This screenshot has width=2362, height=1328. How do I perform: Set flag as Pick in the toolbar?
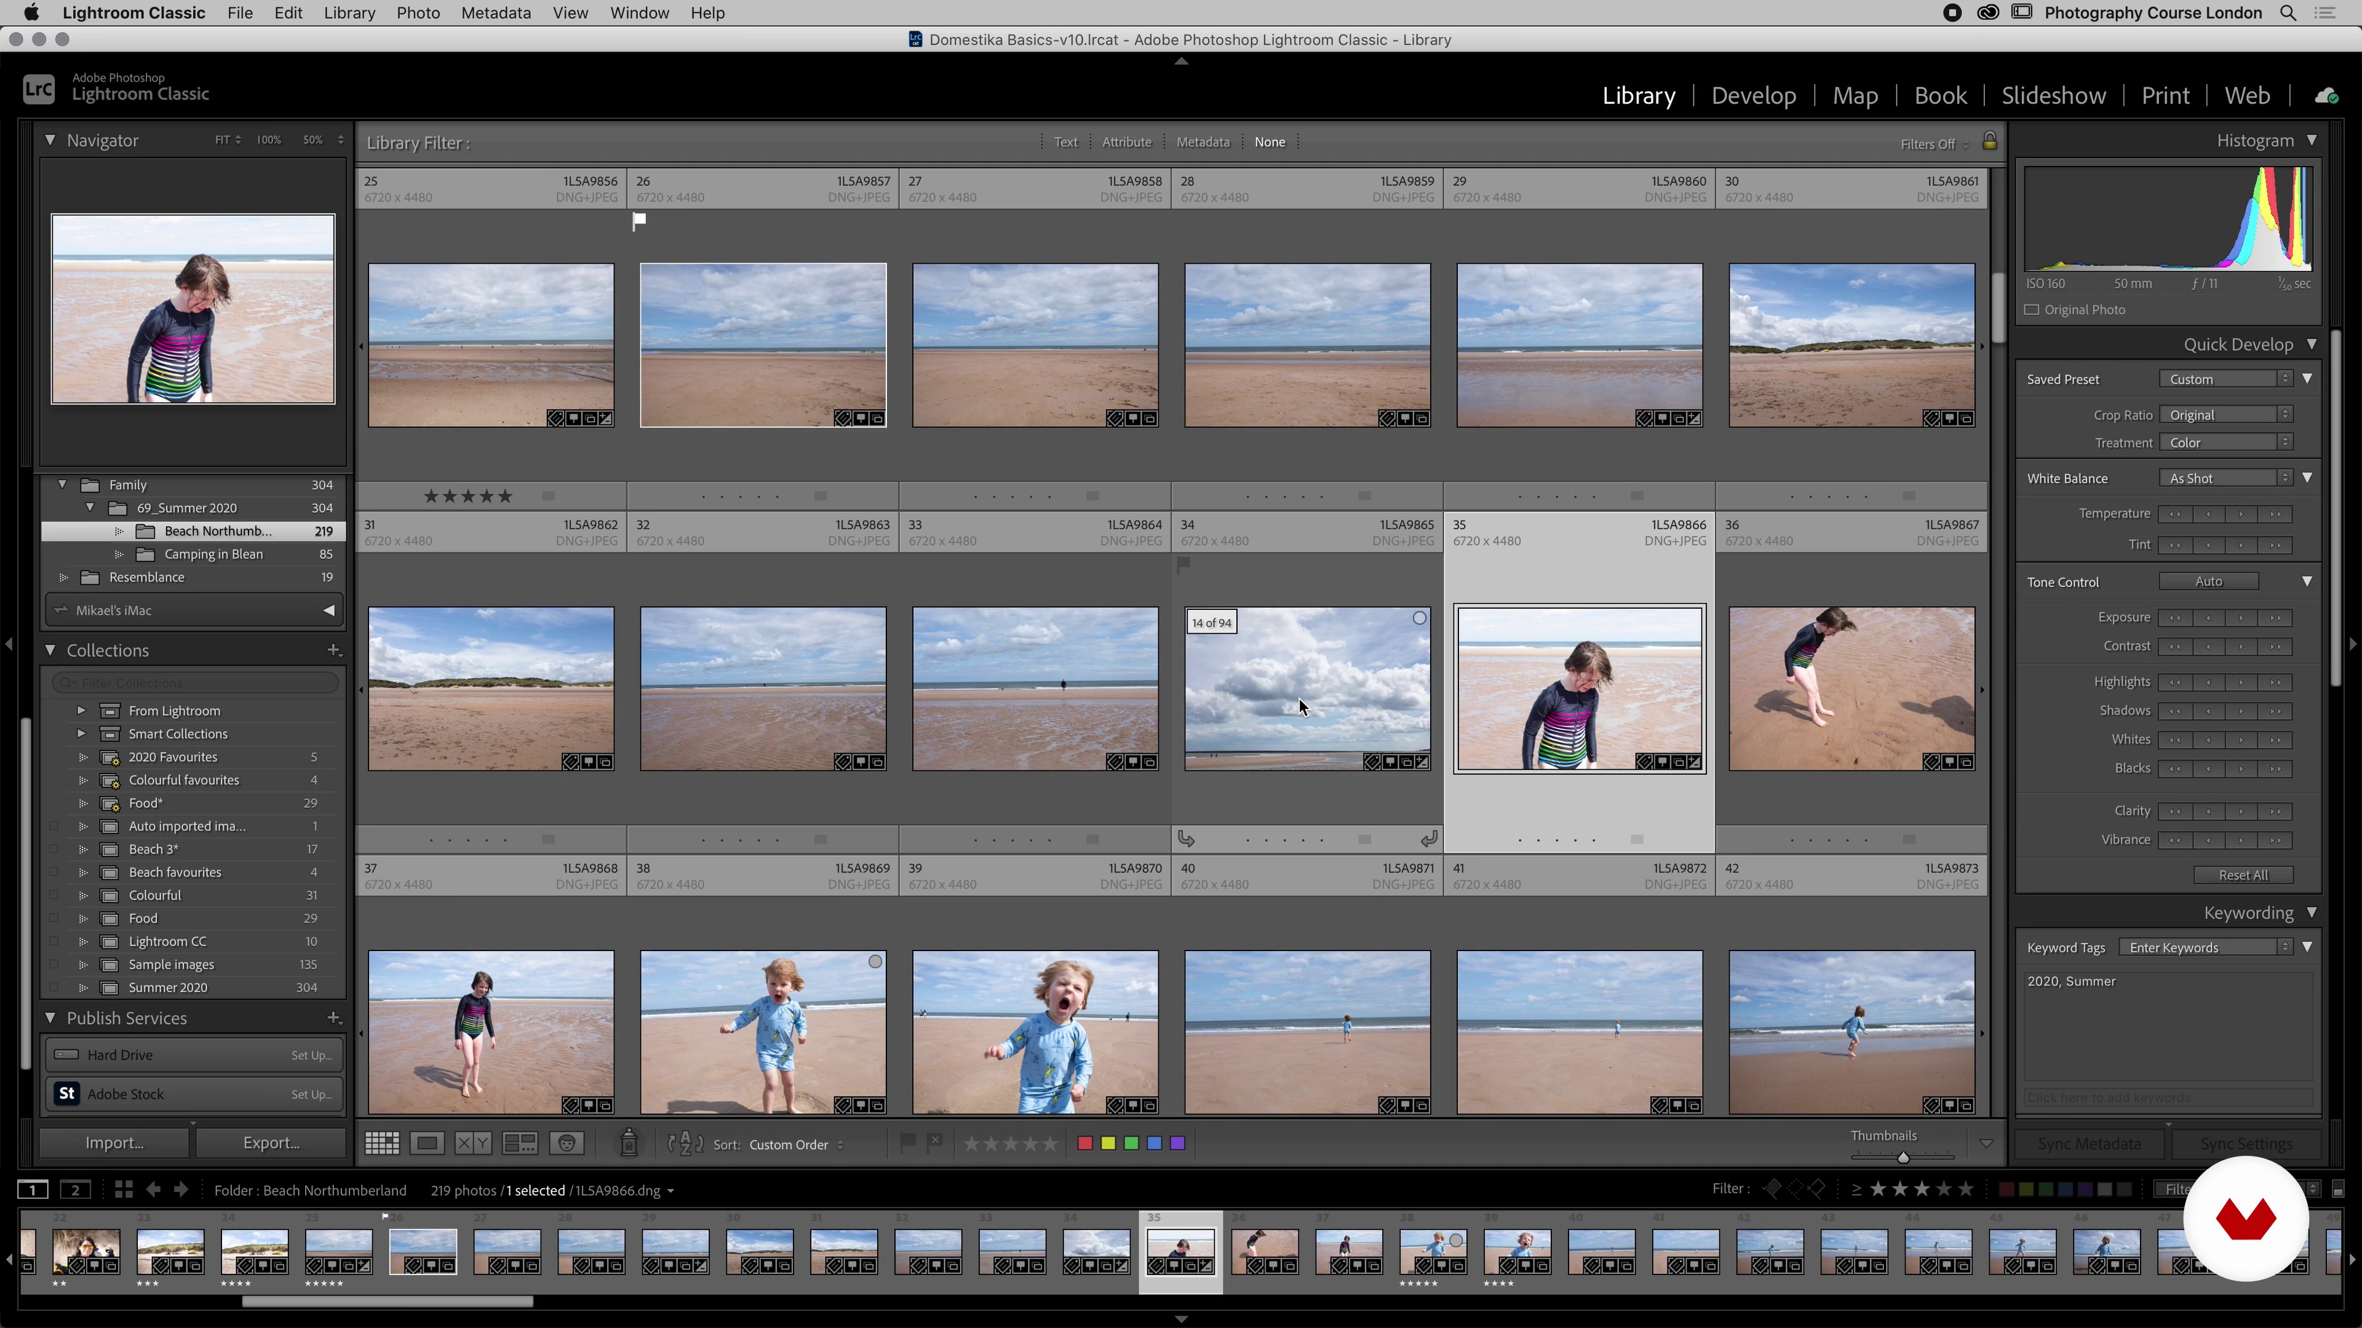(908, 1142)
